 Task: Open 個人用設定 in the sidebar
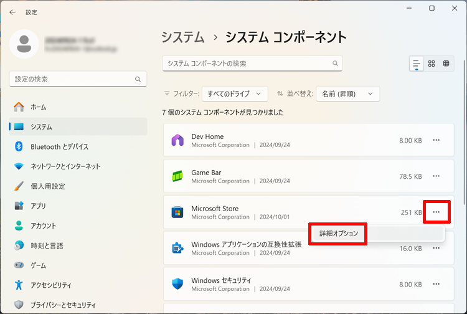coord(47,186)
